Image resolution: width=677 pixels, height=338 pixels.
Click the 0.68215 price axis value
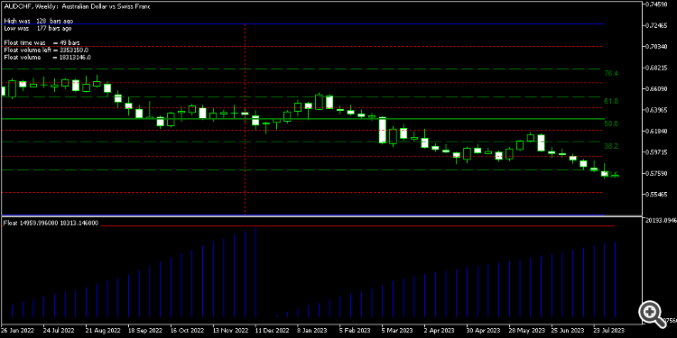(x=655, y=68)
